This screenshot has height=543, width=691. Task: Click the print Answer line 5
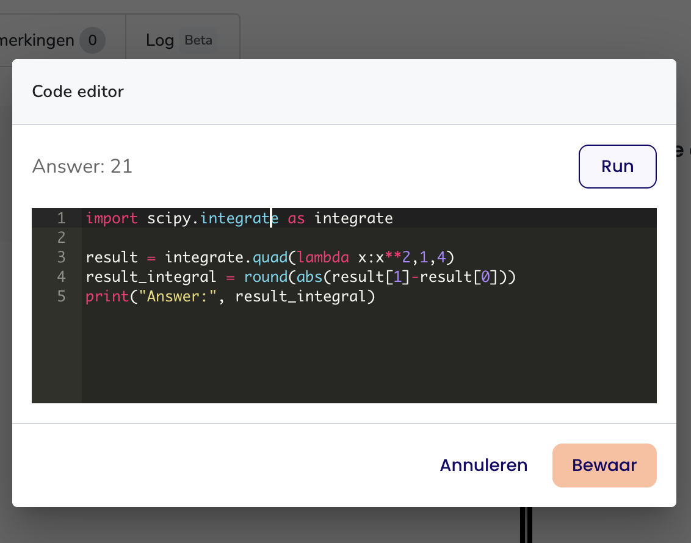(x=230, y=296)
